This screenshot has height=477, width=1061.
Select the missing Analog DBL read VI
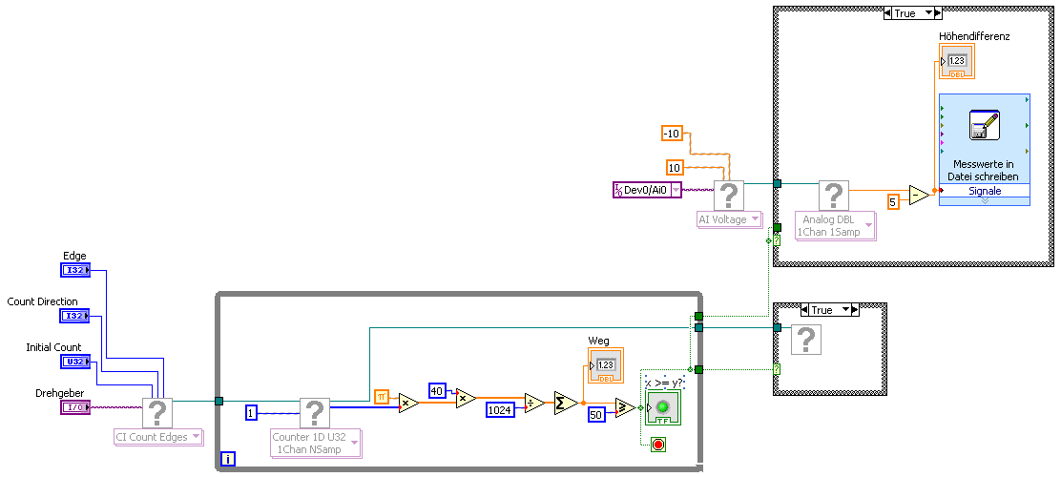pos(833,196)
